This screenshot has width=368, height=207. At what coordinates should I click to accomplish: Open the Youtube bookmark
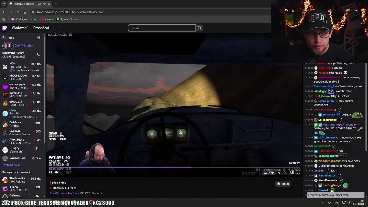coord(47,19)
